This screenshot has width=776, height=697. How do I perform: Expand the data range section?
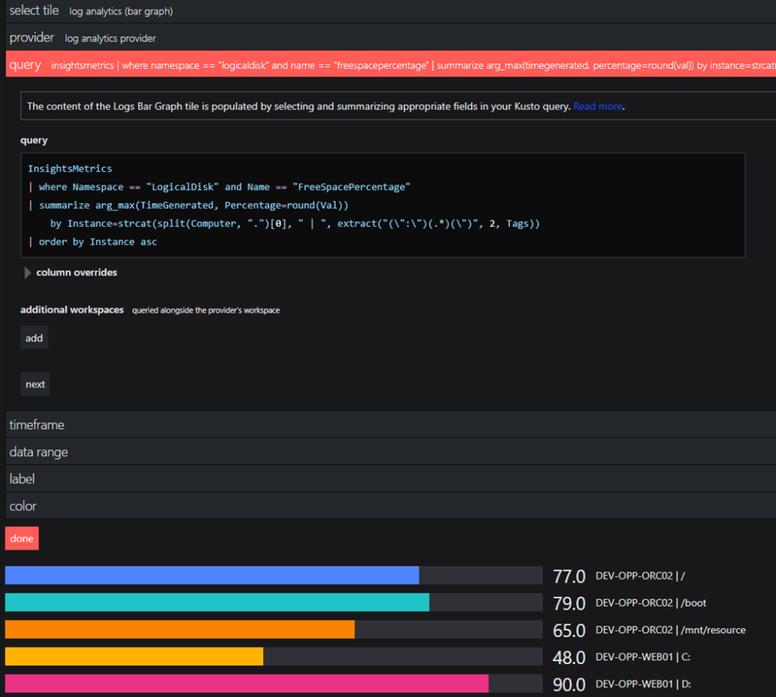39,451
